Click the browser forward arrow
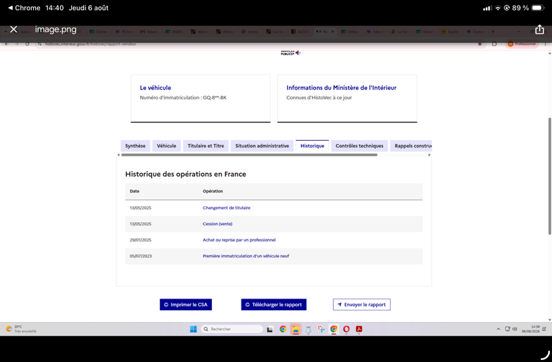 pos(17,44)
